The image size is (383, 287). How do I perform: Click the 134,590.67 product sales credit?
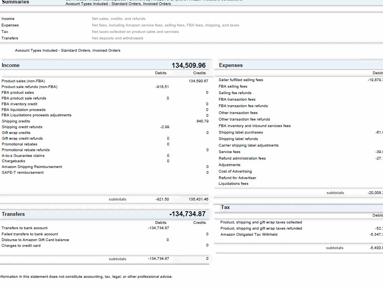coord(198,81)
